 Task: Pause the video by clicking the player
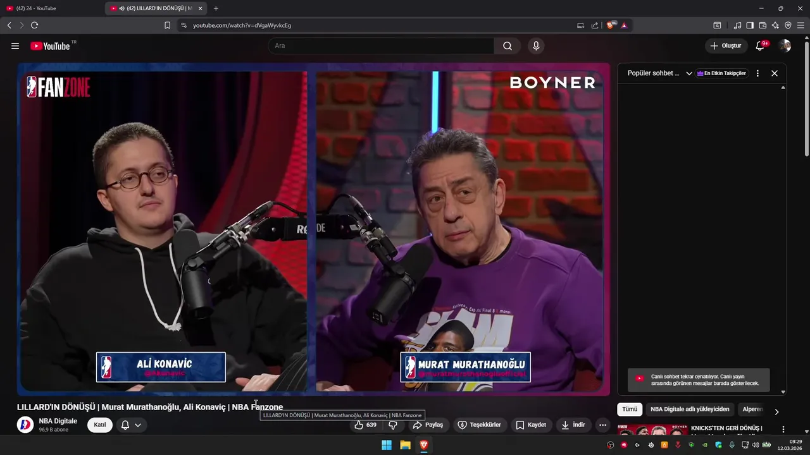[314, 229]
